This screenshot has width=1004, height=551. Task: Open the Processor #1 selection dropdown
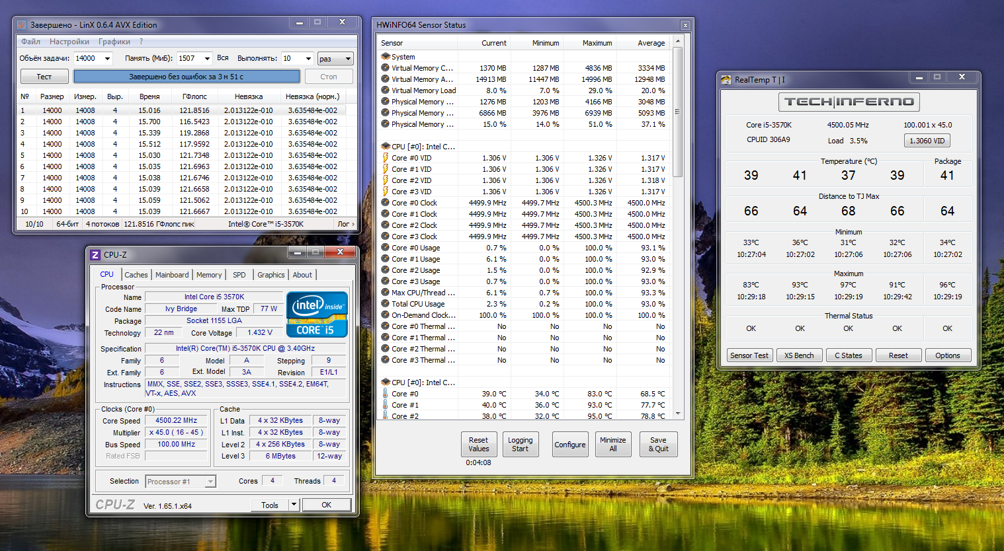(x=210, y=482)
